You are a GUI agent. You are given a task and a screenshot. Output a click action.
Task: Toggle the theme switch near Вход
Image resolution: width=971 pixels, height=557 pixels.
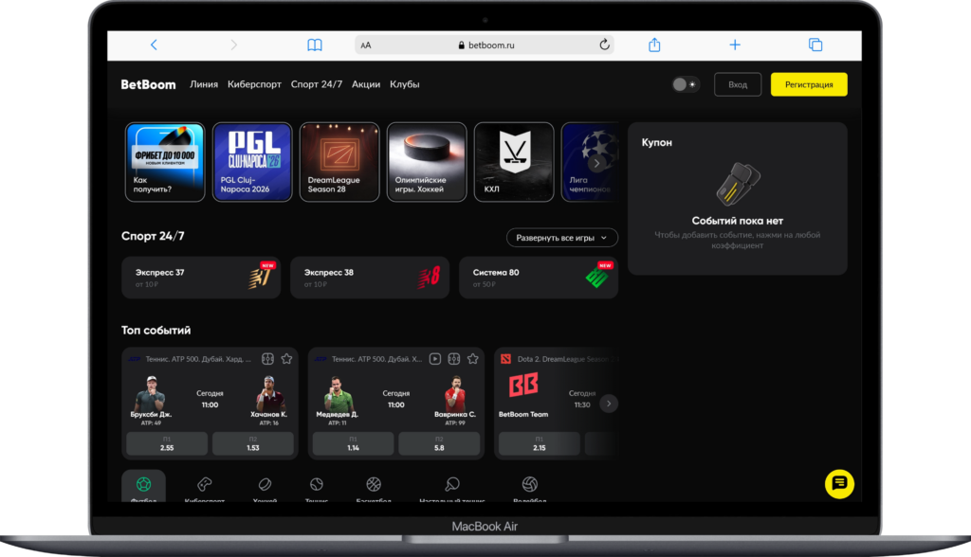point(684,84)
